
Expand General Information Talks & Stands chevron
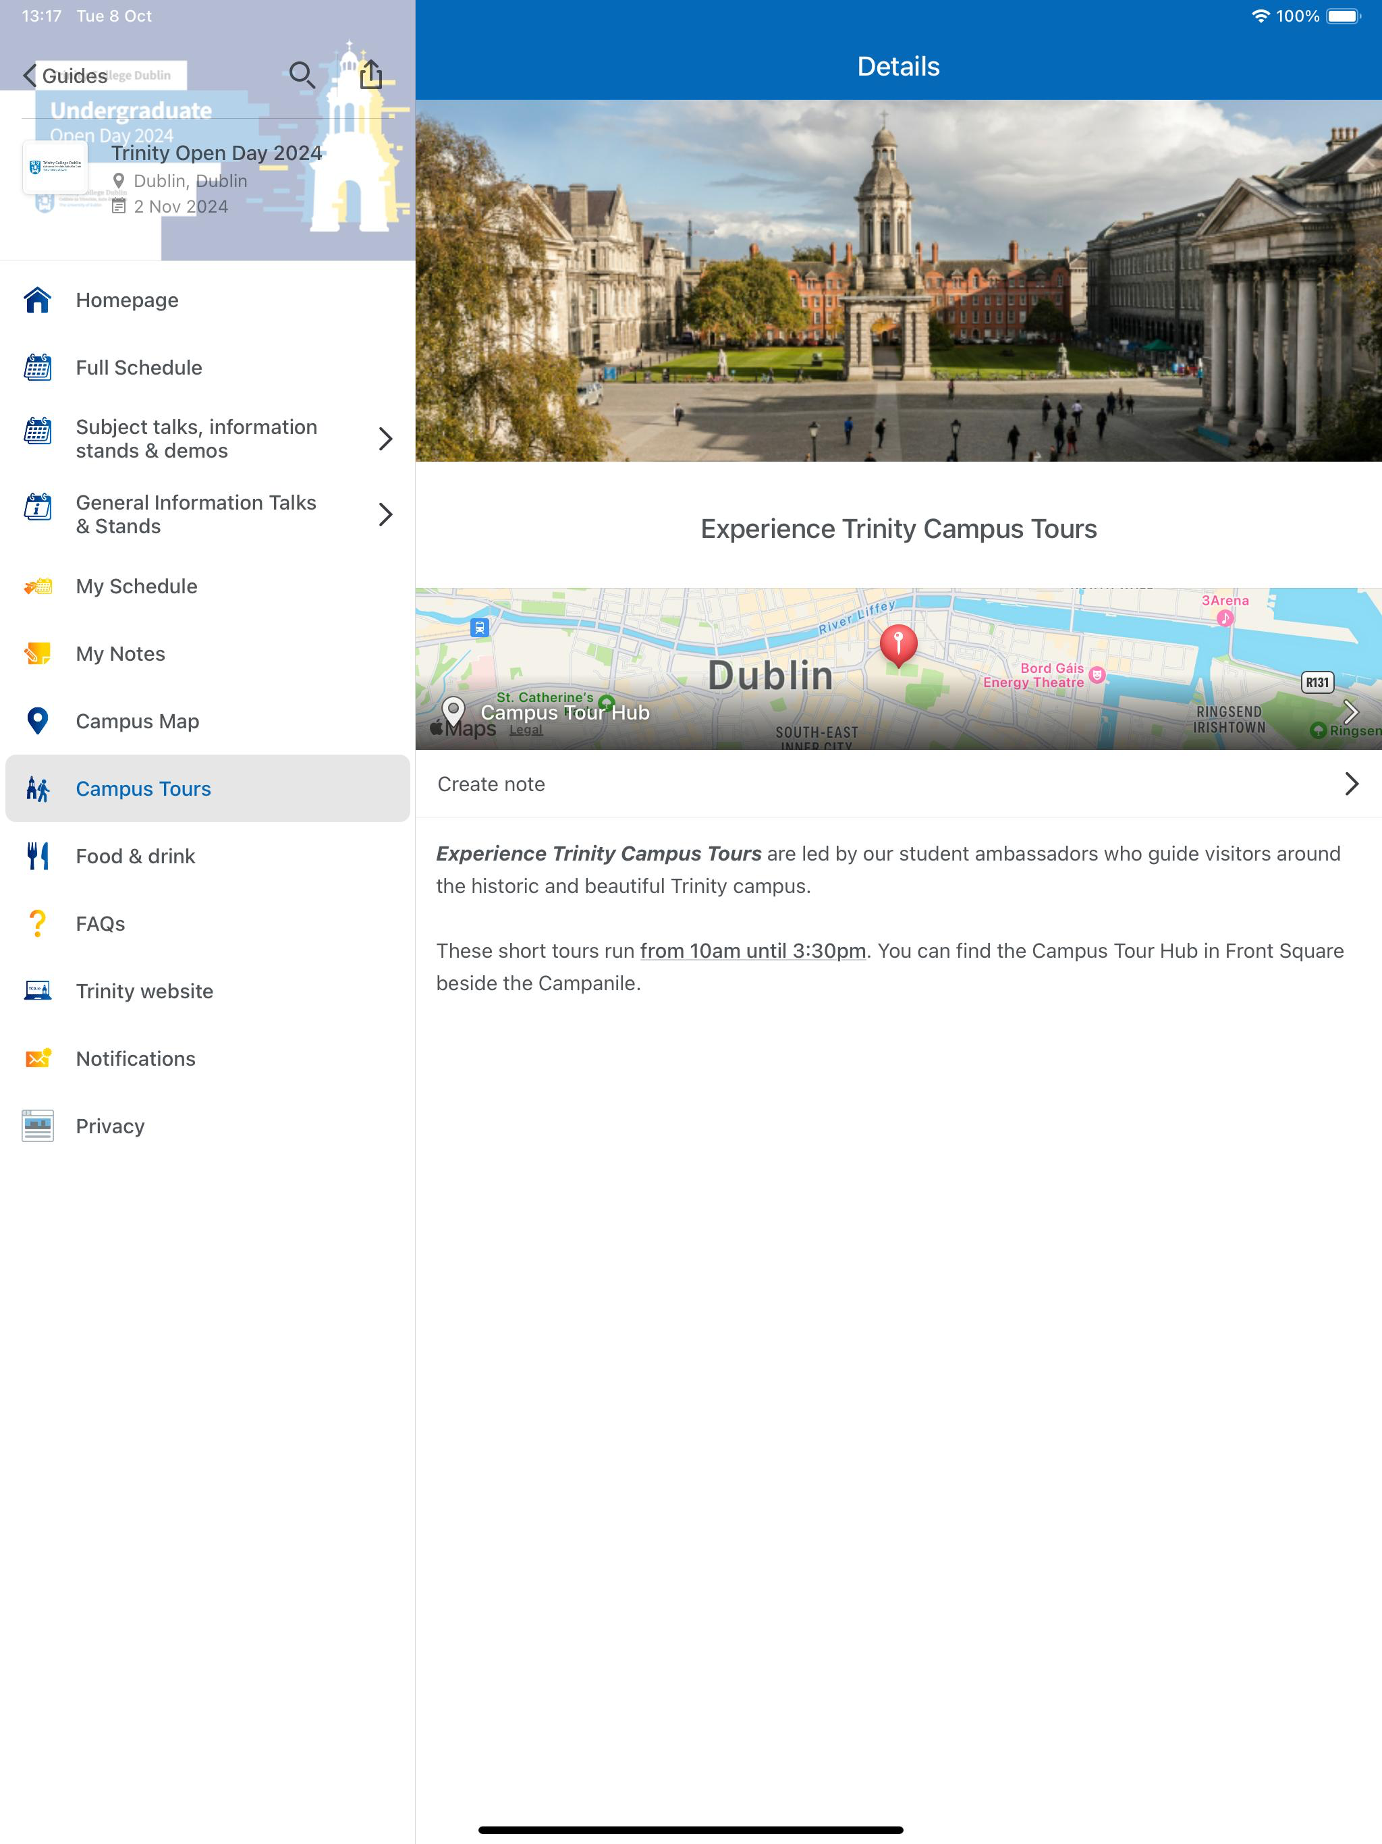click(385, 514)
